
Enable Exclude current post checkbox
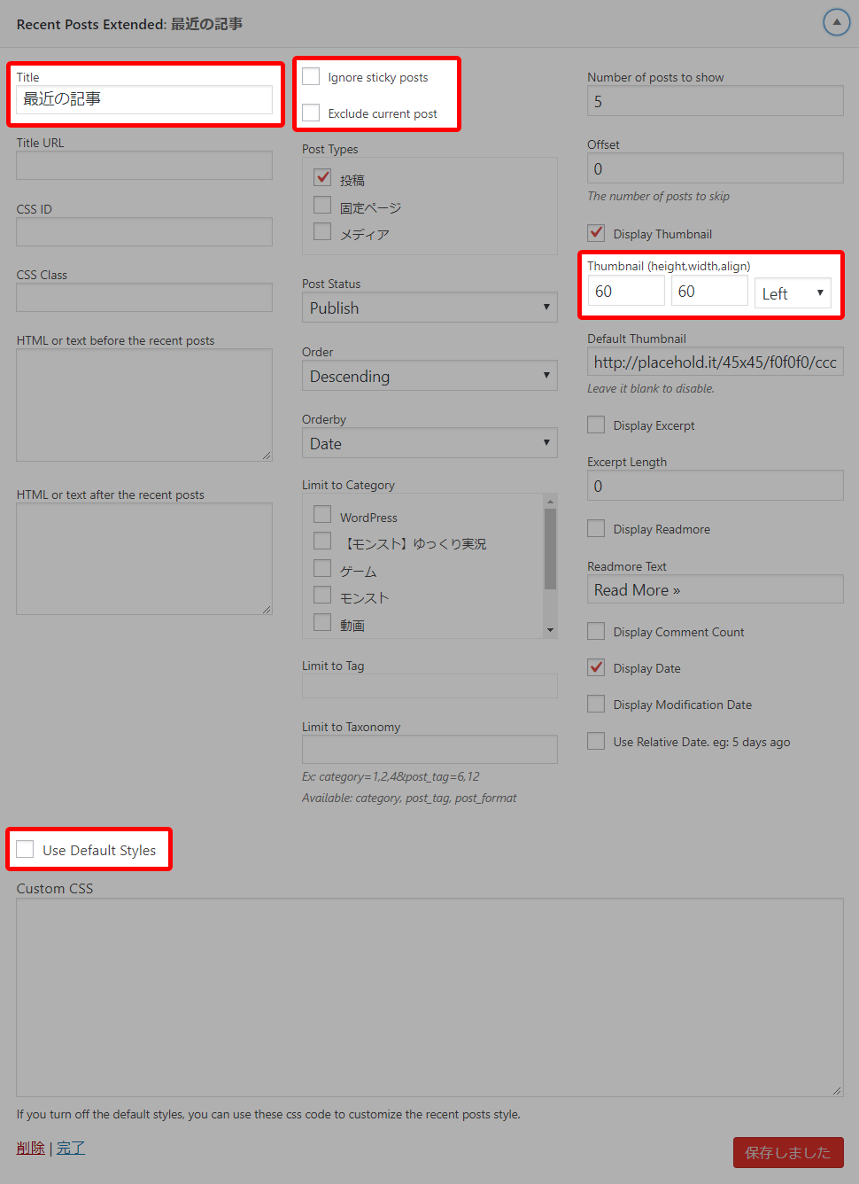click(311, 113)
